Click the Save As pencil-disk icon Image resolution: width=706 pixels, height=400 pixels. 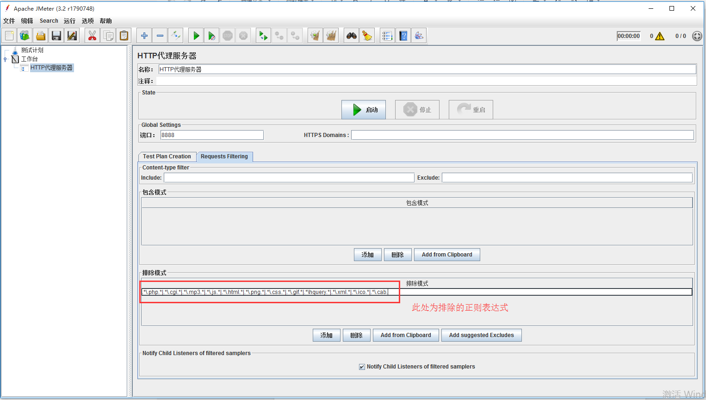point(72,36)
